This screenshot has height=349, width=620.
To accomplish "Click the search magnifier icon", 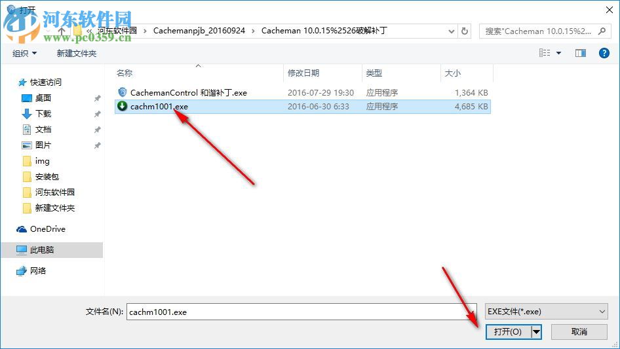I will tap(602, 31).
